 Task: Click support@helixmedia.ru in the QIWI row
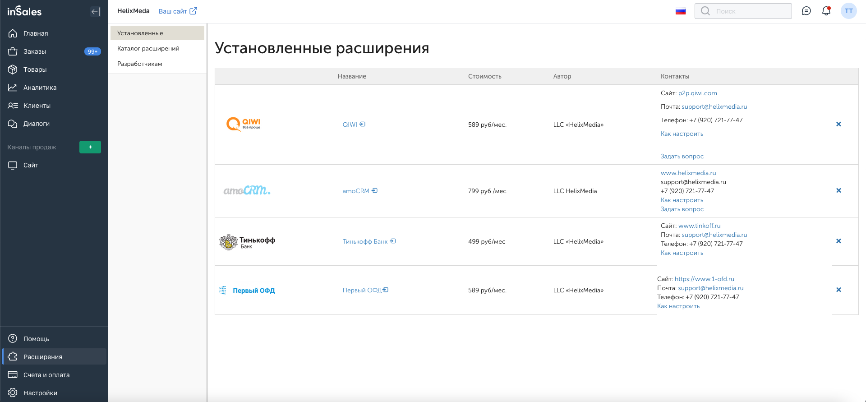pyautogui.click(x=714, y=106)
